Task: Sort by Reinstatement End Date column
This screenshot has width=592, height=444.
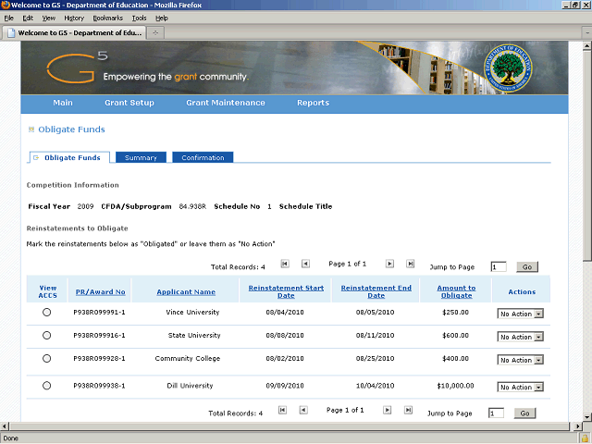Action: 376,291
